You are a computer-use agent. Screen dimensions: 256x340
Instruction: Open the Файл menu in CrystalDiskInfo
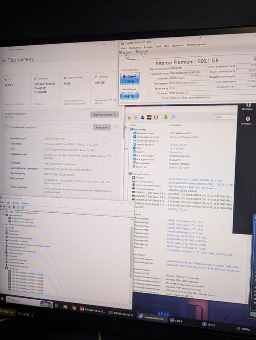click(123, 48)
